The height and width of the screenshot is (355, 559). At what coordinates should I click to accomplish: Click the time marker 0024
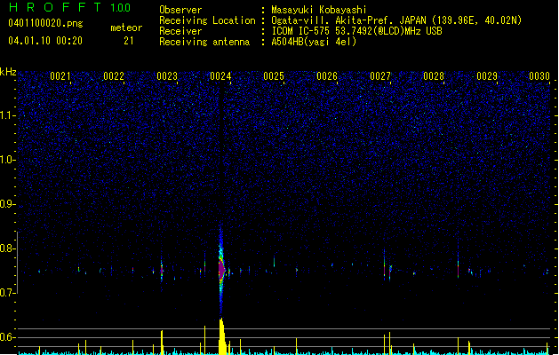(x=220, y=76)
